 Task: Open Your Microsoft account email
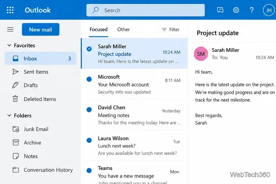click(134, 84)
